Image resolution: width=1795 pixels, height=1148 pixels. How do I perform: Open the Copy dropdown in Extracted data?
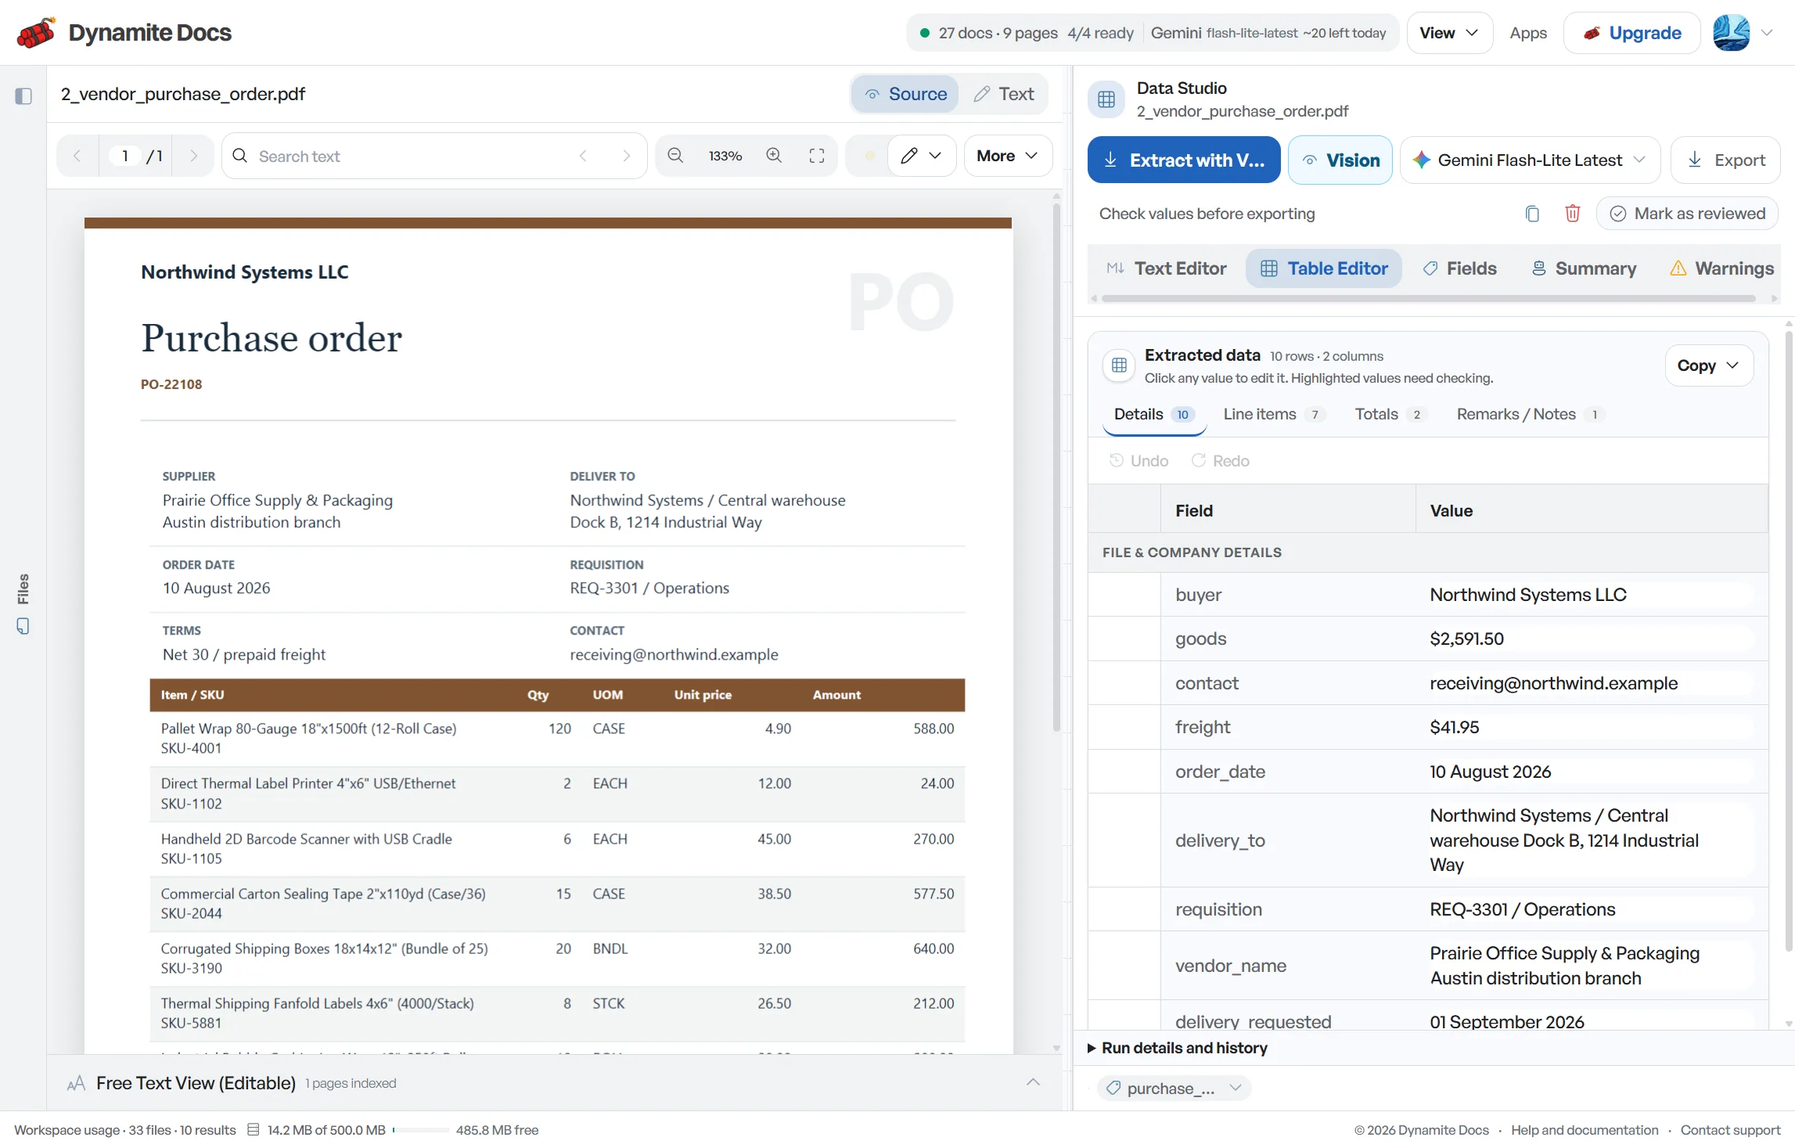tap(1709, 365)
